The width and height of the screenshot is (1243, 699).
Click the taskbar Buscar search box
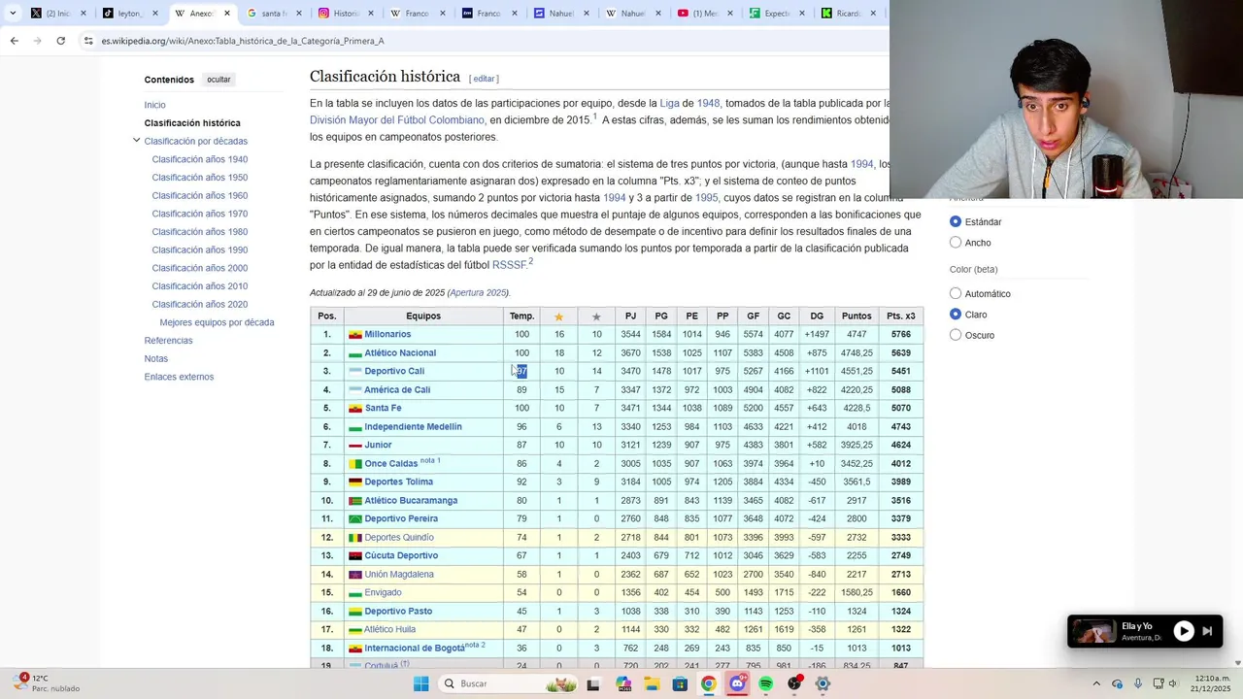506,683
